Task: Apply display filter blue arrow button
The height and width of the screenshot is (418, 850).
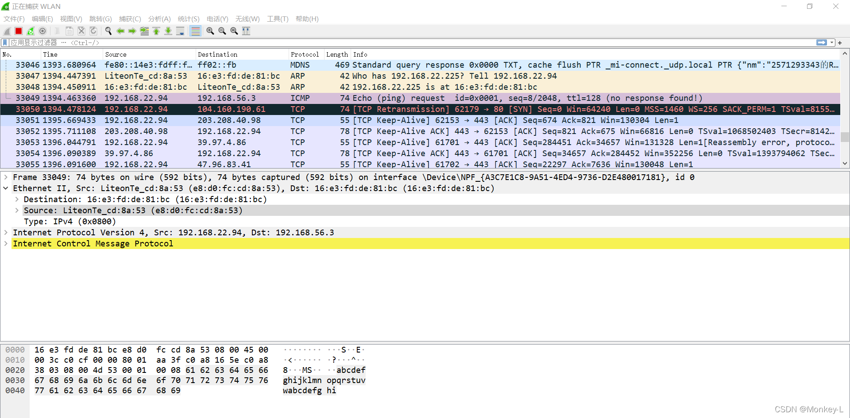Action: pyautogui.click(x=822, y=42)
